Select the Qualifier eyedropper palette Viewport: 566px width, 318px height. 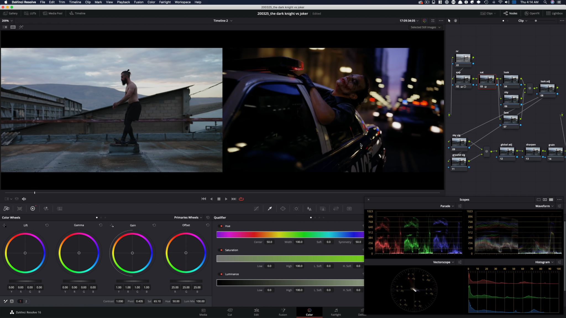[270, 209]
